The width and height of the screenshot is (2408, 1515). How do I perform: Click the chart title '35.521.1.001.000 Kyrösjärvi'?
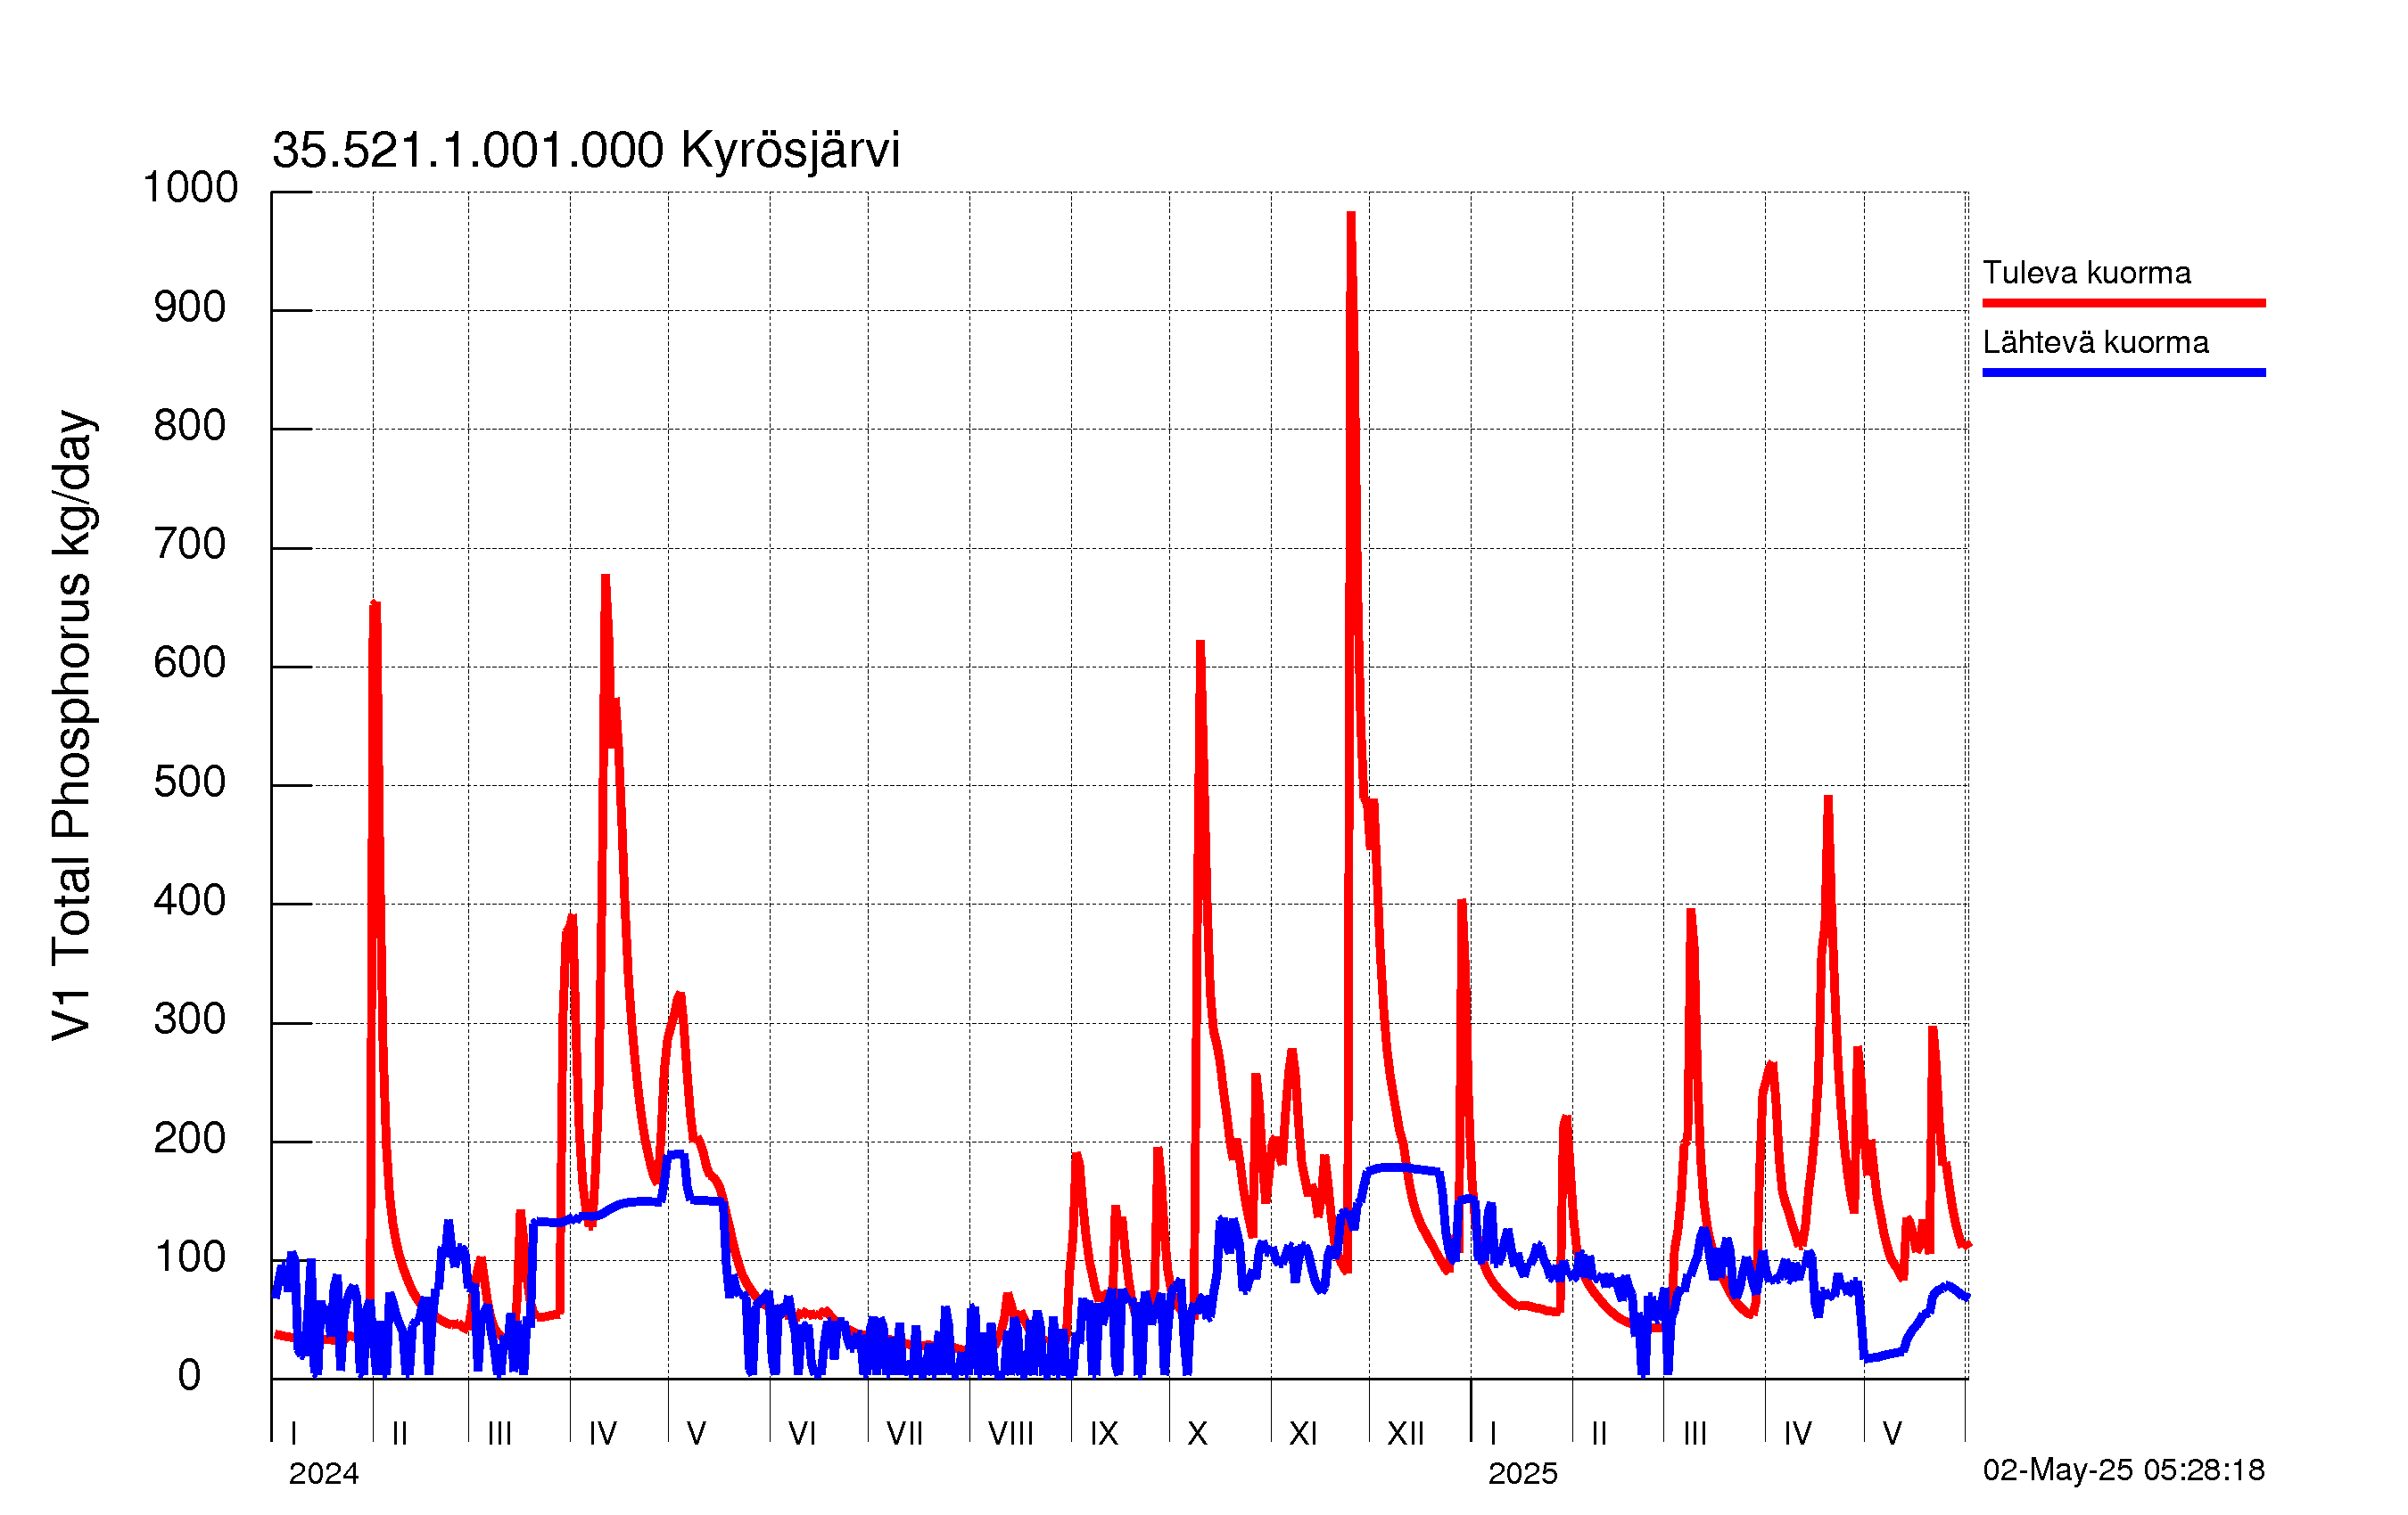click(x=586, y=151)
